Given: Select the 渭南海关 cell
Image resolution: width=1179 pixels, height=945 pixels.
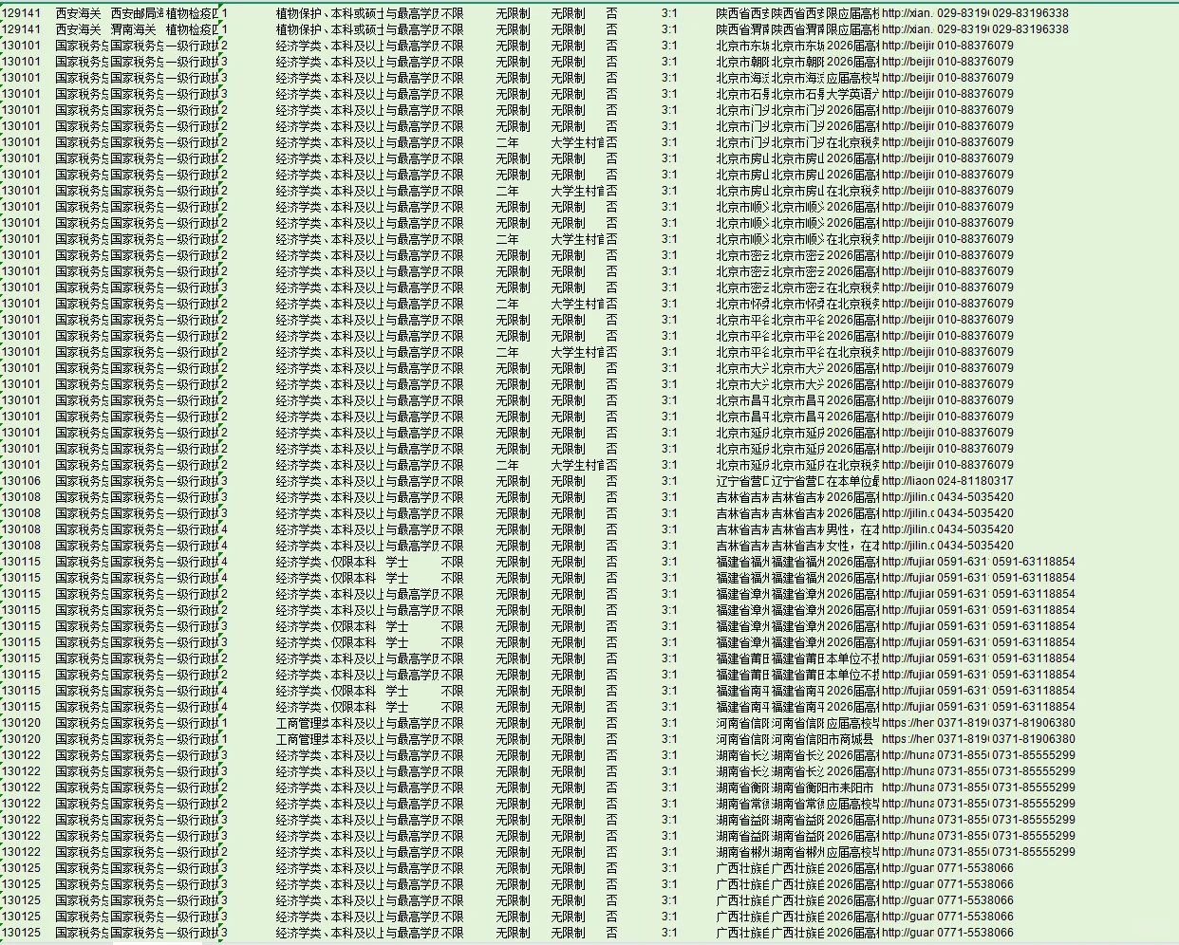Looking at the screenshot, I should (x=134, y=29).
